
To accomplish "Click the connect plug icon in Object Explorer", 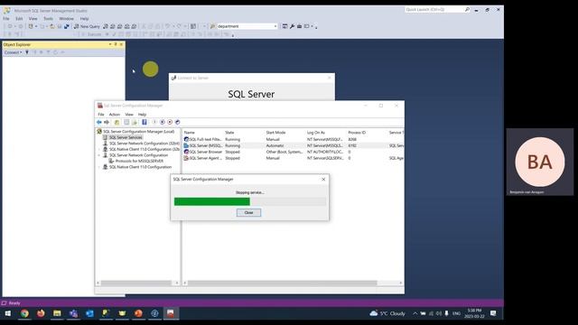I will point(27,52).
